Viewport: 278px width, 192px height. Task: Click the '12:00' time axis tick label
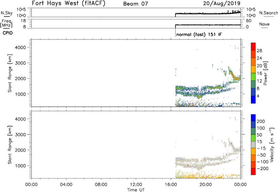pos(136,185)
